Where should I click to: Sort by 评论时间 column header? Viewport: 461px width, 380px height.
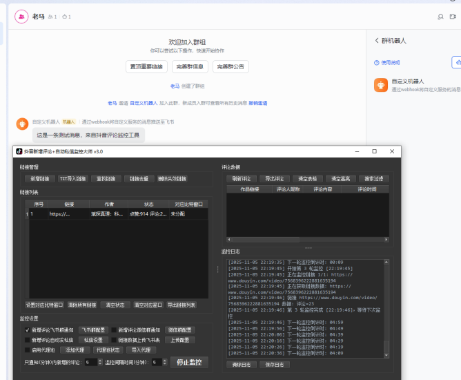point(366,189)
